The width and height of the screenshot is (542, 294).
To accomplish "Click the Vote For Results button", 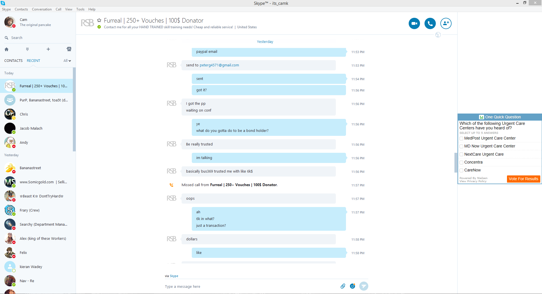I will 523,179.
